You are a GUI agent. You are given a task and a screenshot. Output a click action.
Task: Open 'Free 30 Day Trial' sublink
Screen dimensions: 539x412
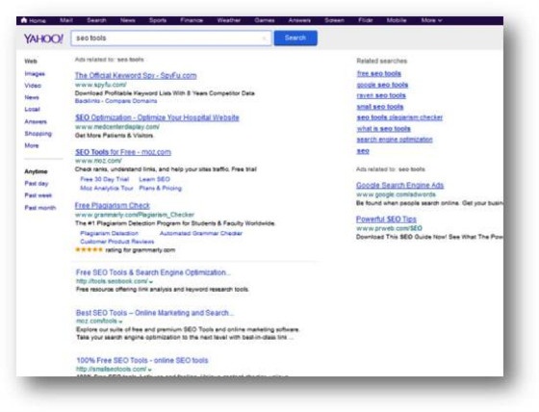[x=105, y=179]
